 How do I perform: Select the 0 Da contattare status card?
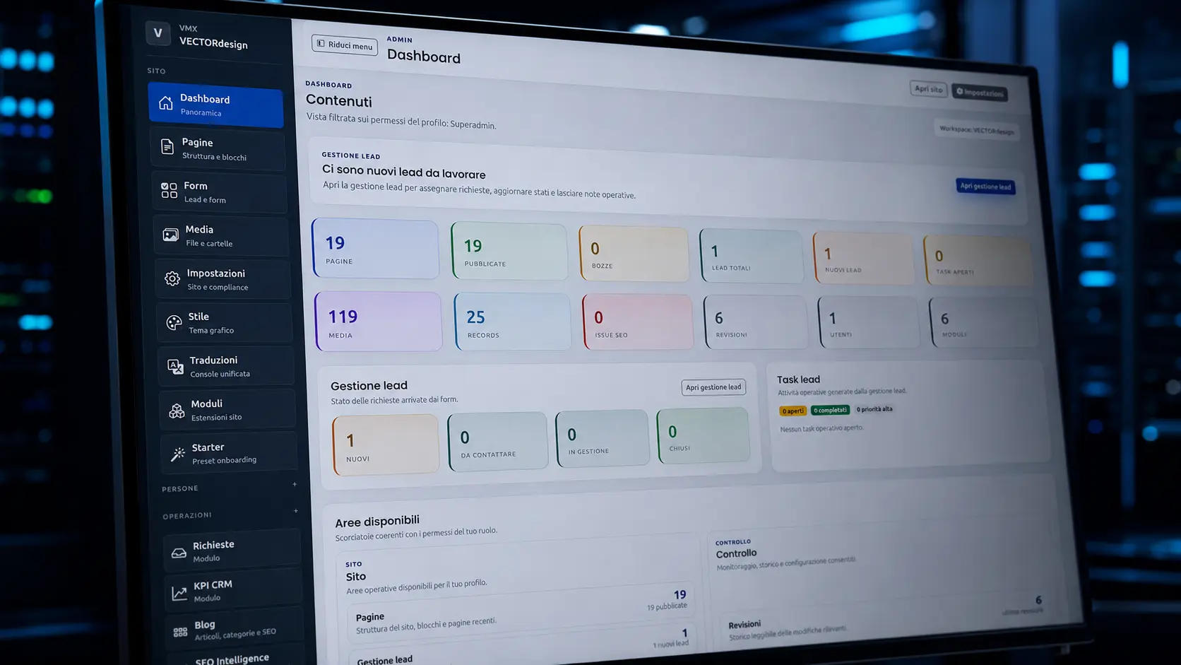pos(497,441)
